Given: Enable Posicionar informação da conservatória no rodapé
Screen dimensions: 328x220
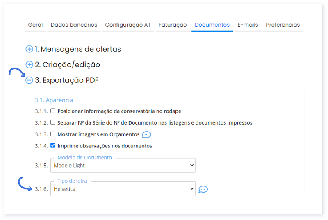Looking at the screenshot, I should click(x=53, y=111).
